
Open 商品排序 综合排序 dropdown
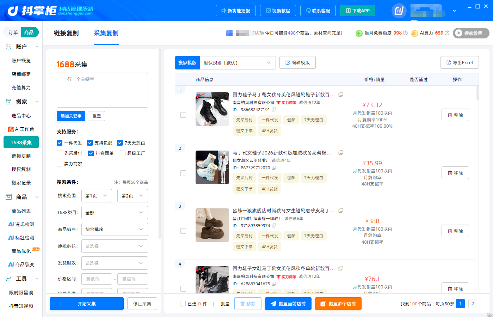click(x=115, y=230)
